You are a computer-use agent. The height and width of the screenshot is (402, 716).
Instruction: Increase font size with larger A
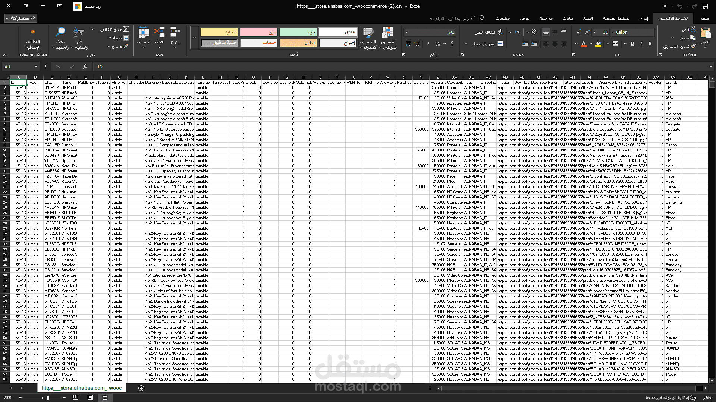[x=587, y=32]
